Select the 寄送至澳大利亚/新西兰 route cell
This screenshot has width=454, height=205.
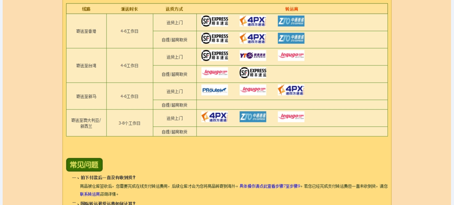click(86, 123)
